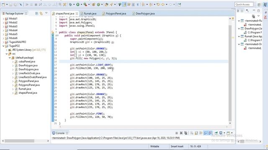
Task: Select the Package Explorer tab
Action: coord(15,13)
